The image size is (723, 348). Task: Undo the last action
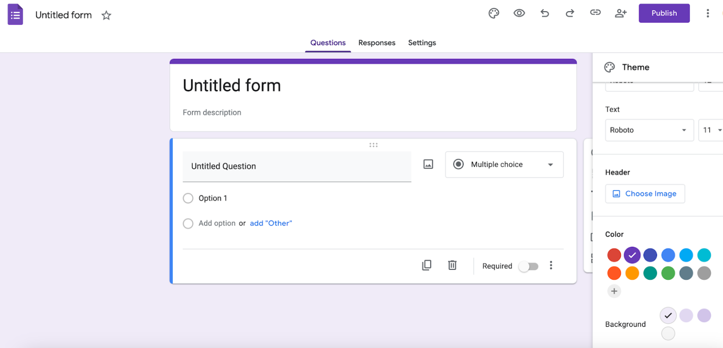pos(545,13)
